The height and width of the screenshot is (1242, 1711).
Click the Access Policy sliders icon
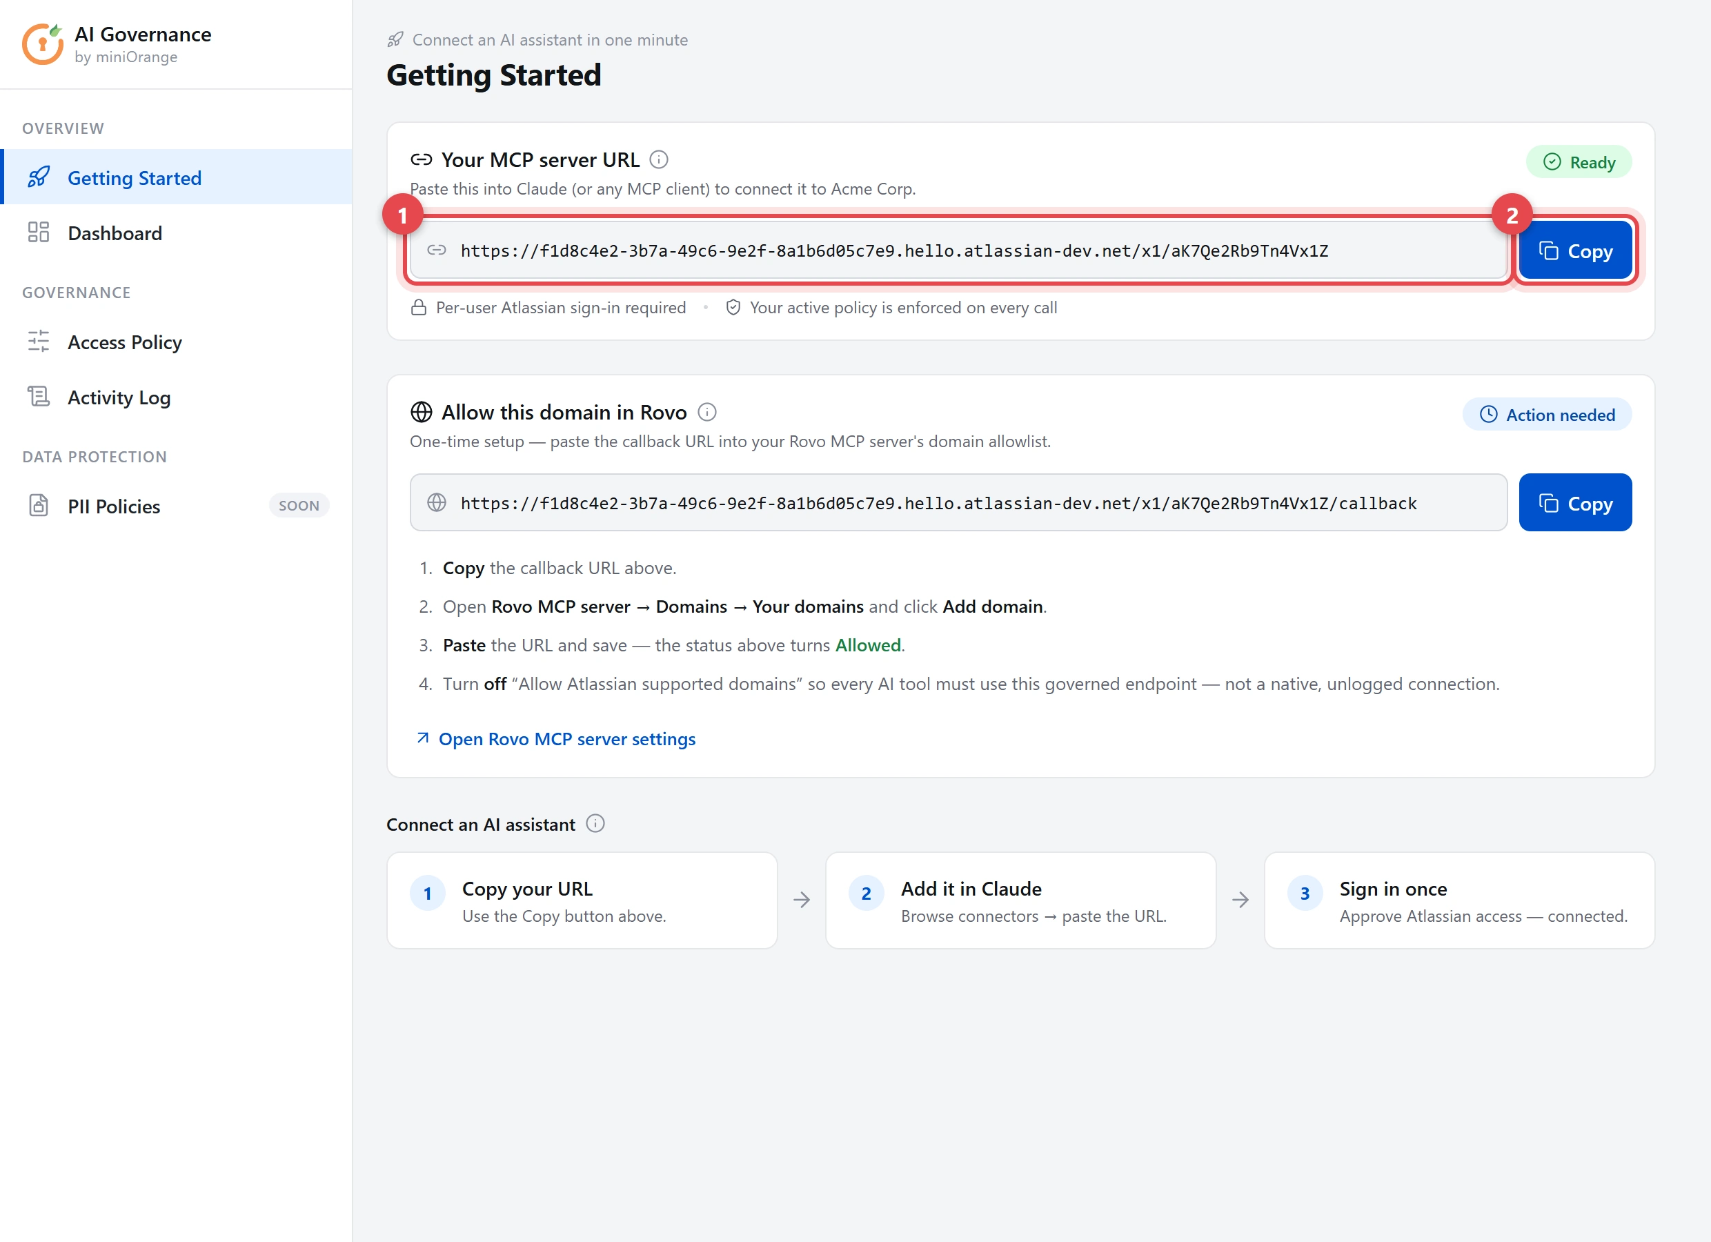pos(39,341)
